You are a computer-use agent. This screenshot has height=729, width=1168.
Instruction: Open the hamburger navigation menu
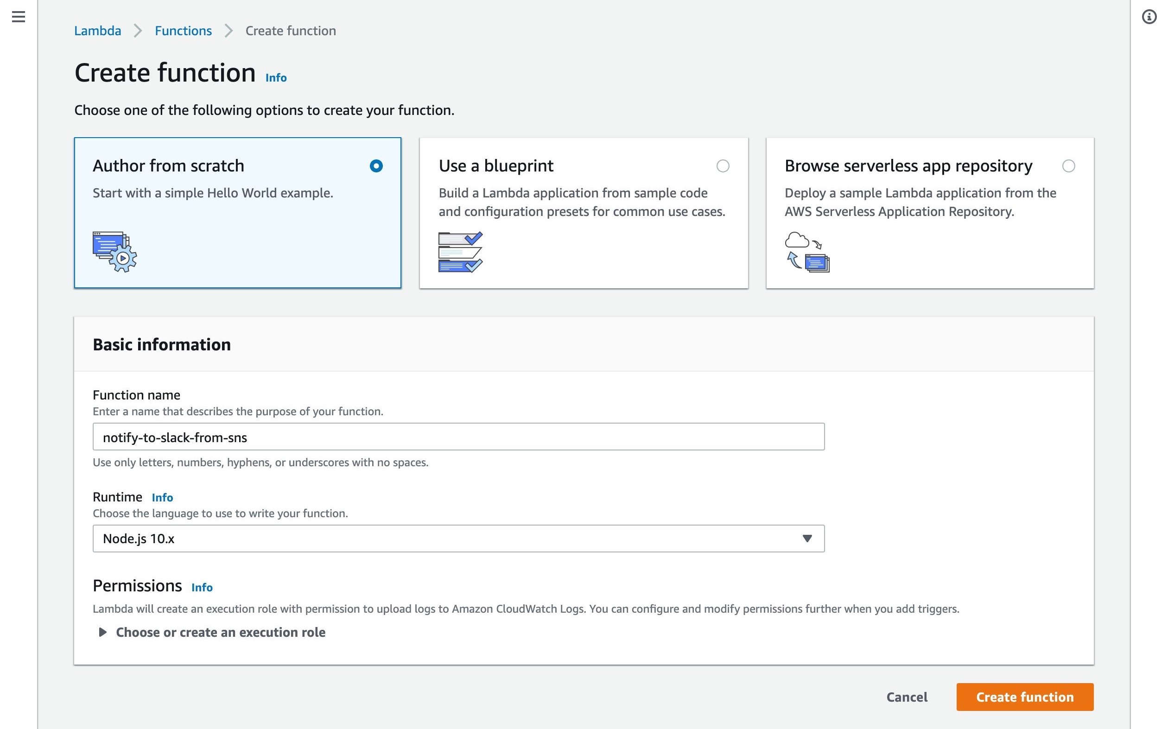pyautogui.click(x=19, y=17)
